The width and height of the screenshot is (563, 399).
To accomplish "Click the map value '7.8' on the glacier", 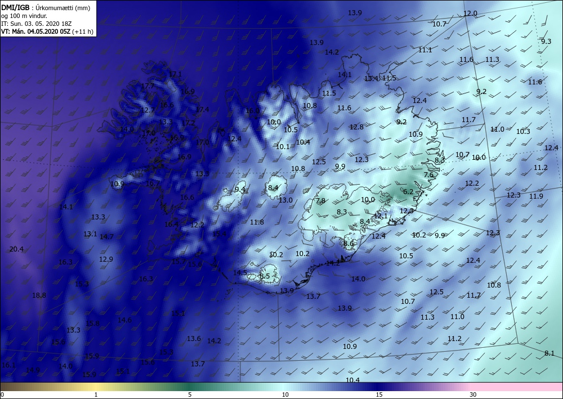I will (321, 200).
